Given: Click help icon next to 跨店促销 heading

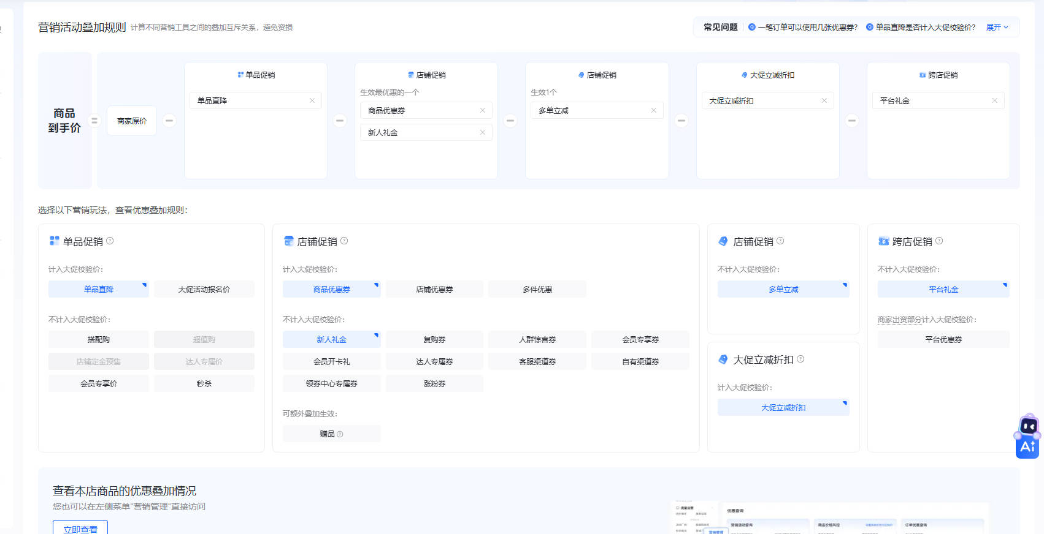Looking at the screenshot, I should coord(939,241).
